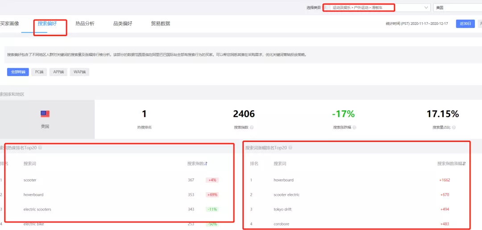
Task: Click the 'tokyo drift' search term
Action: 283,210
